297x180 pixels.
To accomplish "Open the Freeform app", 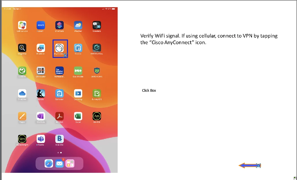I will pos(41,48).
